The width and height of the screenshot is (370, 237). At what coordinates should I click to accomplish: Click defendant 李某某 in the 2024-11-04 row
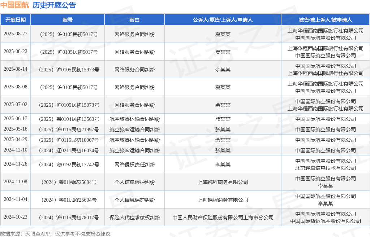(326, 203)
